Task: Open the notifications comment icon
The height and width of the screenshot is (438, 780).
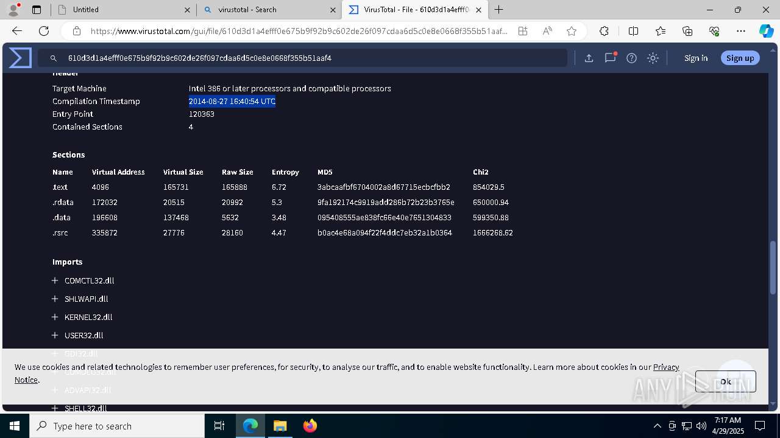Action: coord(610,58)
